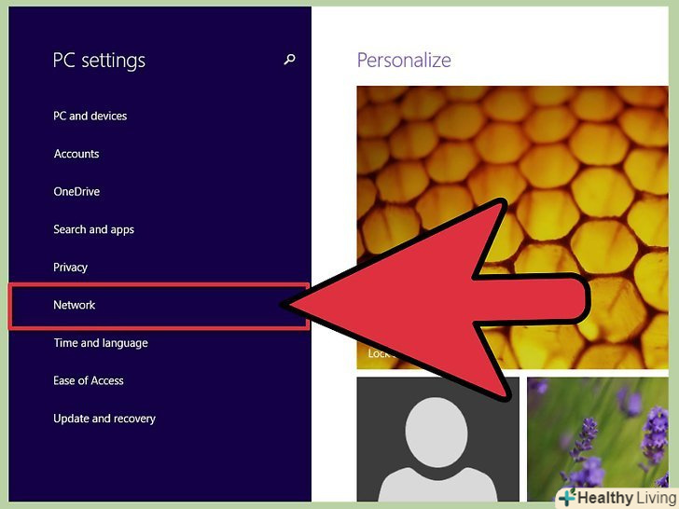Click the Healthy Living watermark logo
The height and width of the screenshot is (509, 679).
[x=618, y=498]
